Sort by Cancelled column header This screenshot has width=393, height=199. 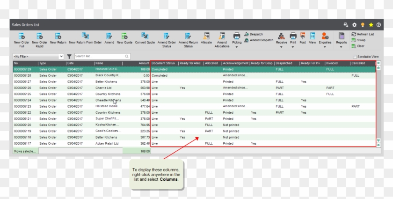(363, 63)
